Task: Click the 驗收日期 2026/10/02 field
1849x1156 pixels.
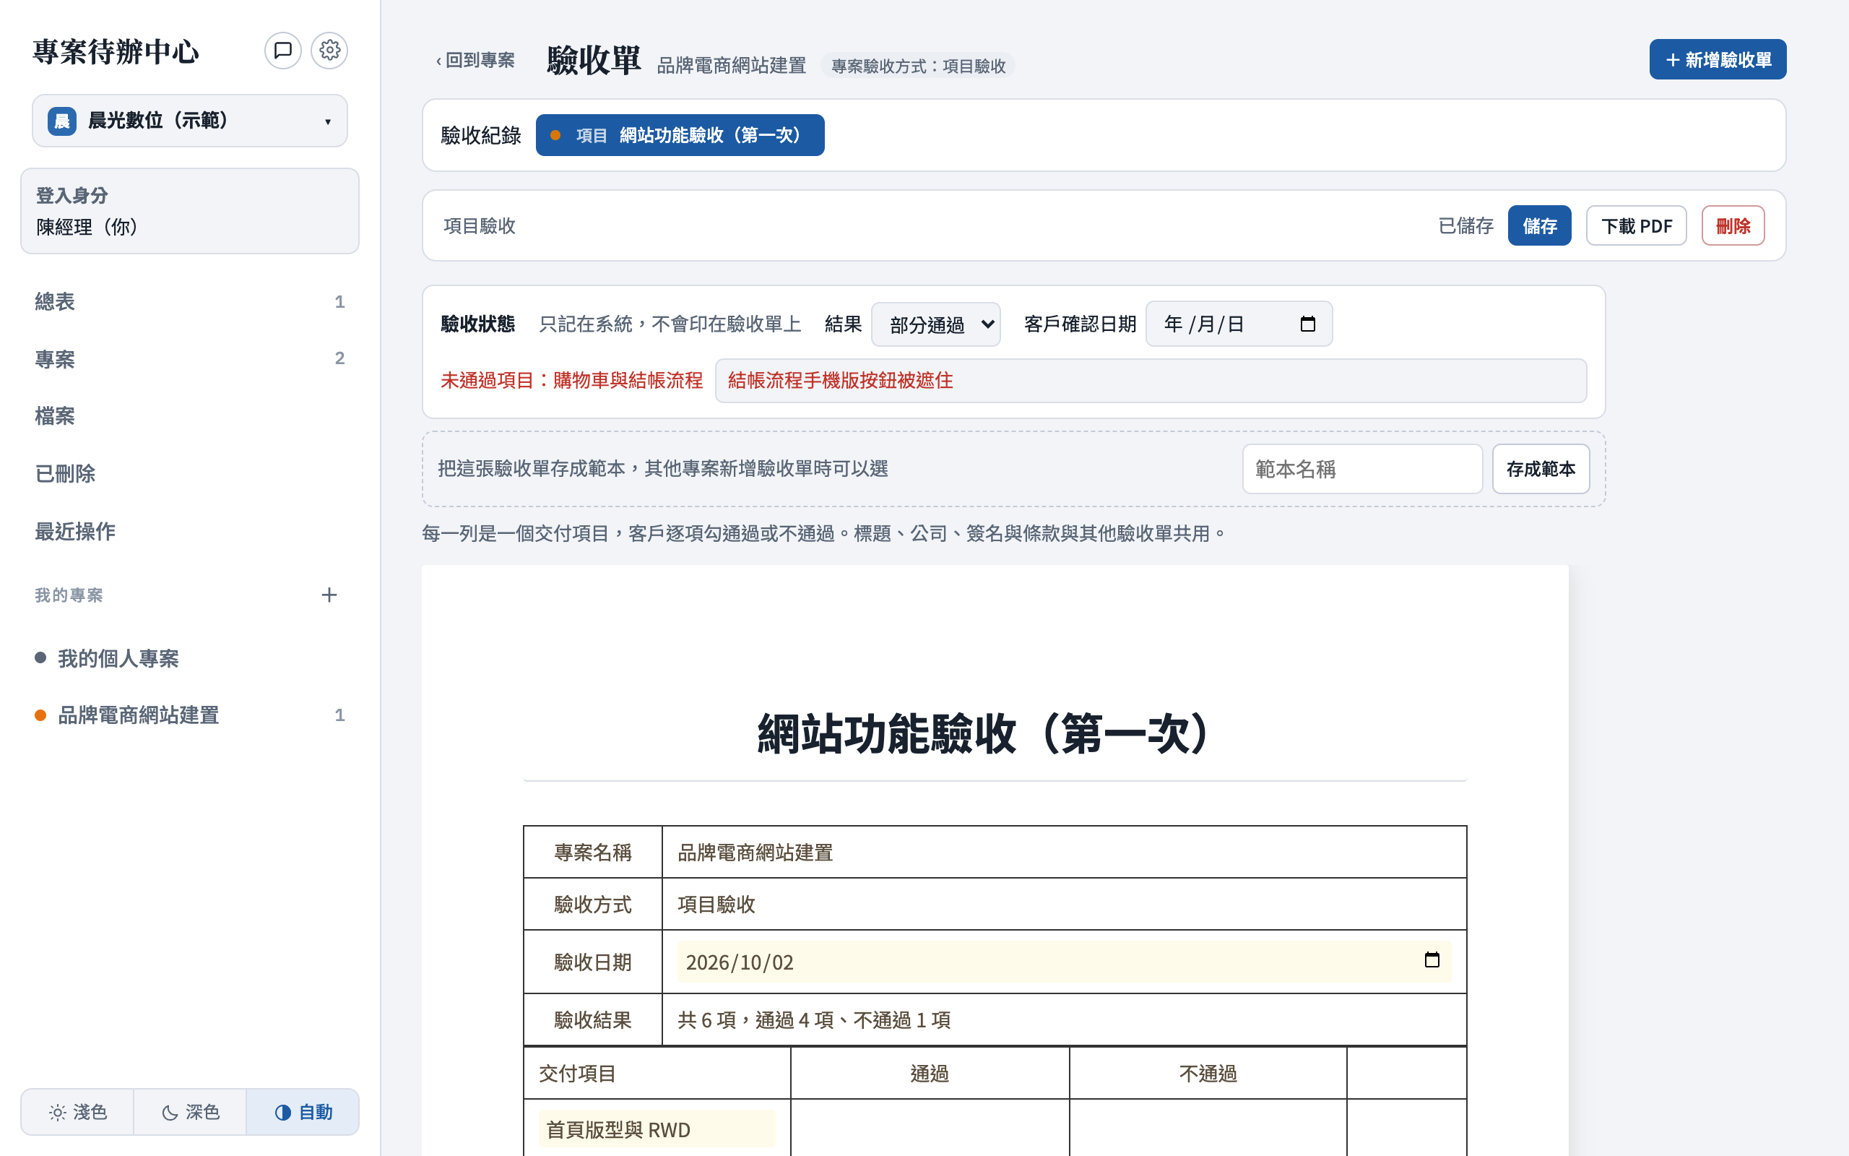Action: point(1064,962)
